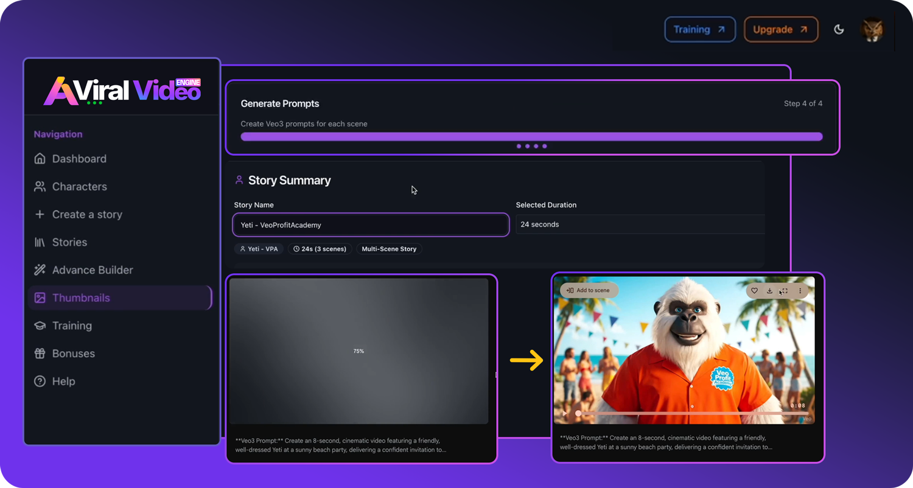Viewport: 913px width, 488px height.
Task: Open Stories library icon in sidebar
Action: tap(40, 242)
